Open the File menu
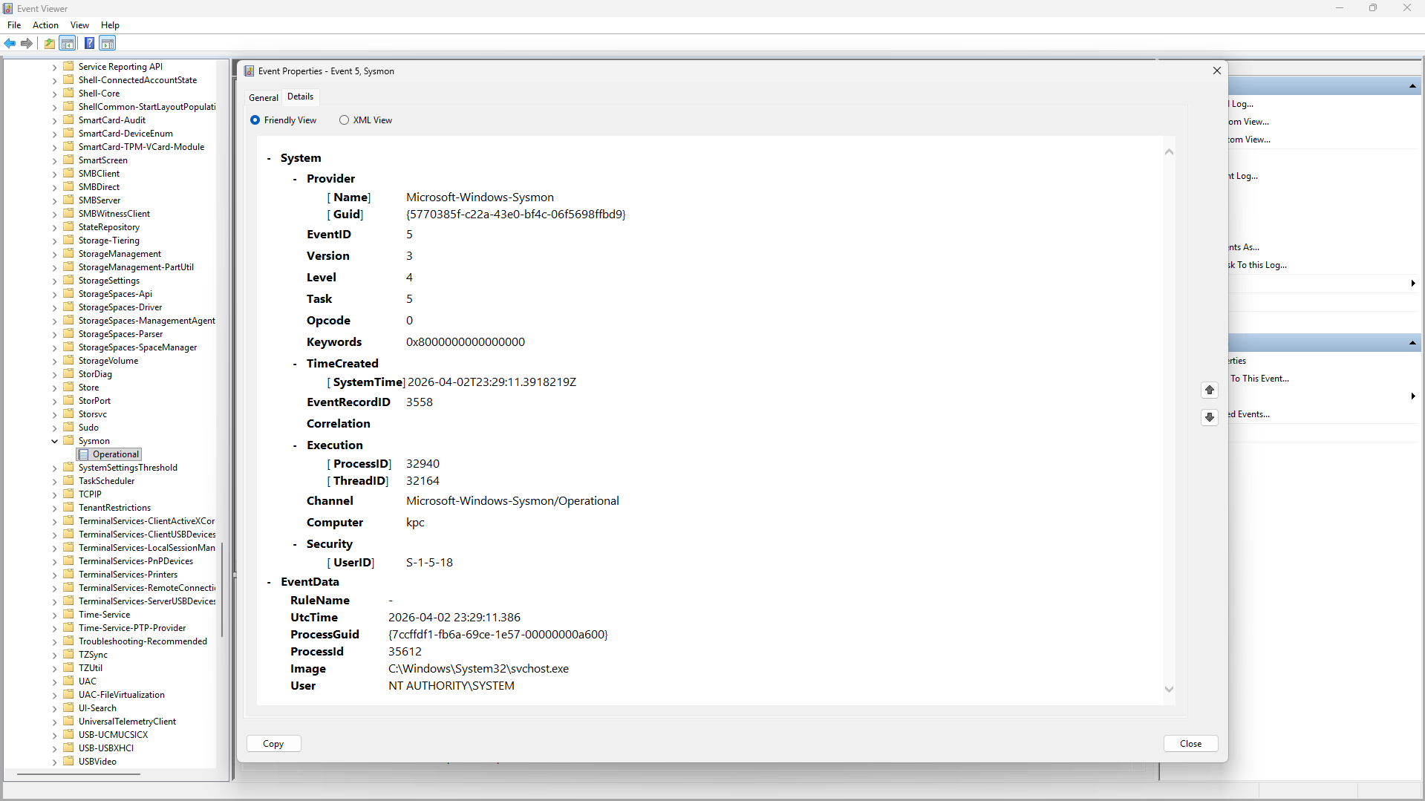 [14, 25]
